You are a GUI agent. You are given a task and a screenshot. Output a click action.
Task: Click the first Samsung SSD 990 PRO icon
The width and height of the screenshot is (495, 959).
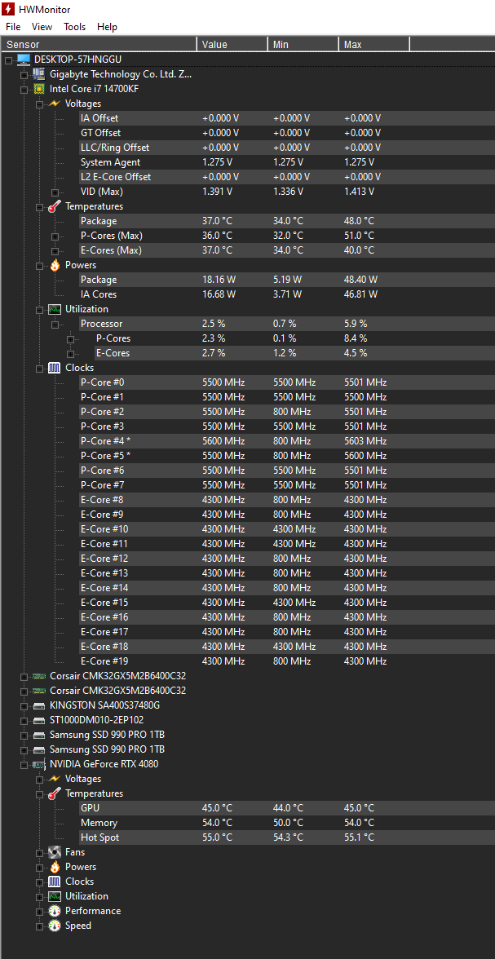point(39,735)
